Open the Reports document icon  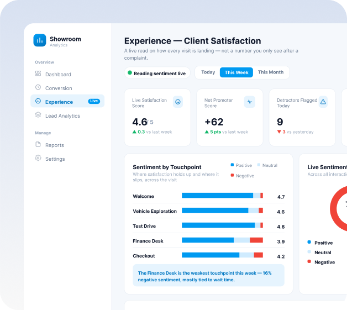(38, 144)
